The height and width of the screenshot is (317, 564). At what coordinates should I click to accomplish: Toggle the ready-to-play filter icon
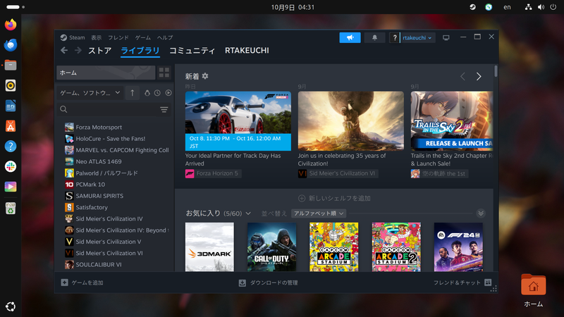click(168, 93)
